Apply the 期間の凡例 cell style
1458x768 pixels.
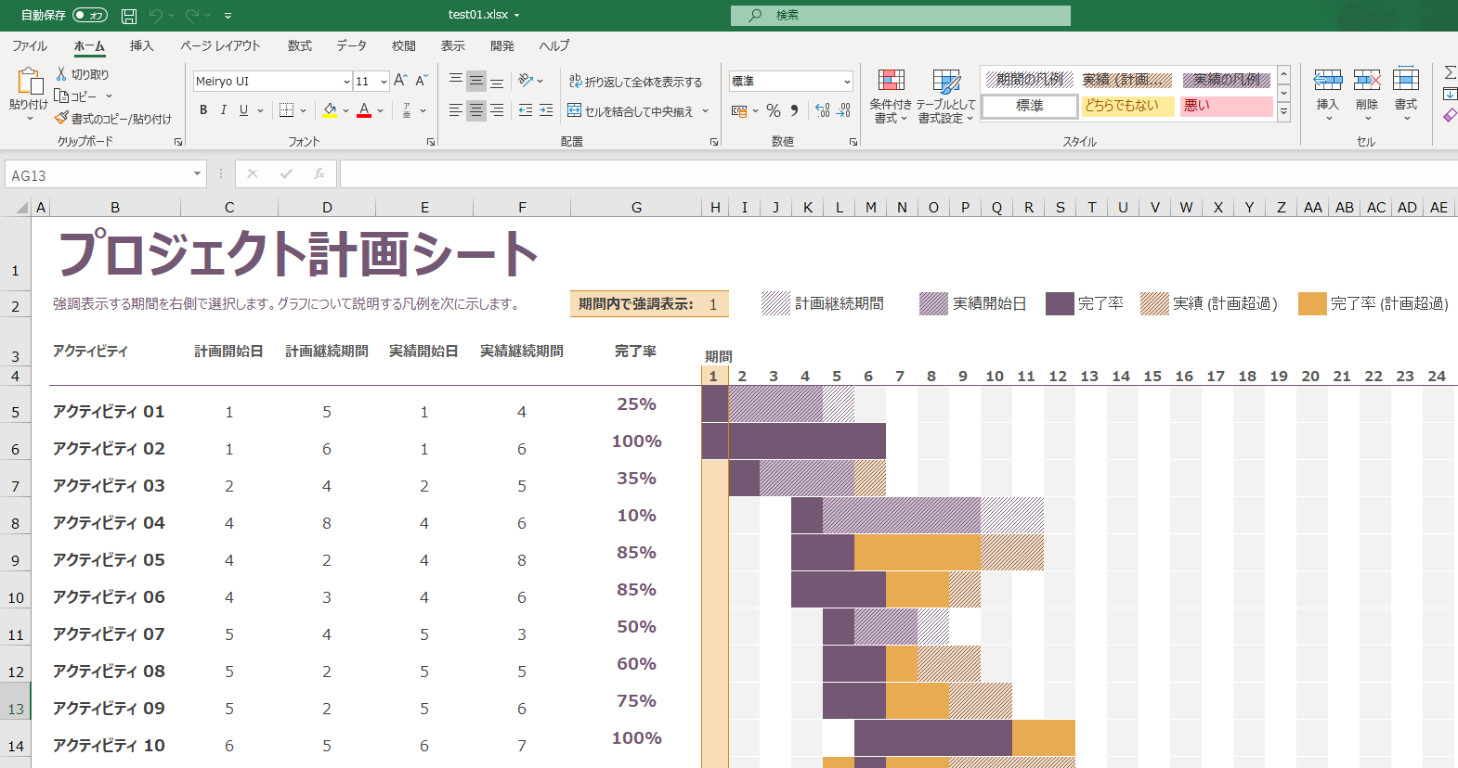[x=1030, y=80]
